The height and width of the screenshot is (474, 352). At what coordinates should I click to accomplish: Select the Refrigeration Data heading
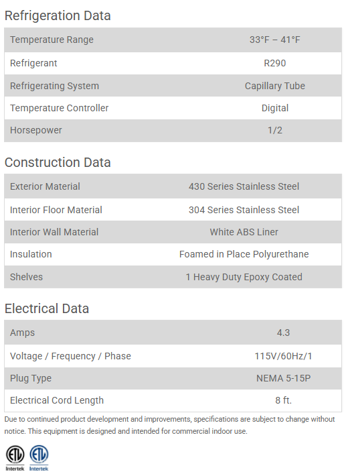tap(58, 15)
